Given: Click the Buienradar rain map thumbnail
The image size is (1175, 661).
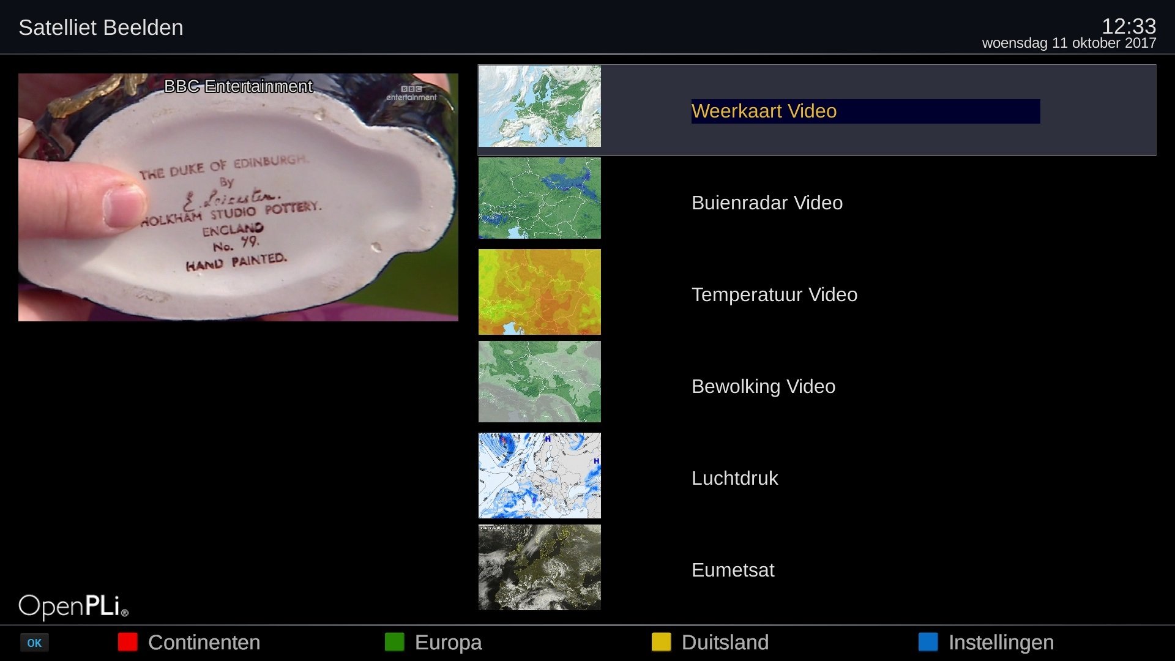Looking at the screenshot, I should coord(539,198).
